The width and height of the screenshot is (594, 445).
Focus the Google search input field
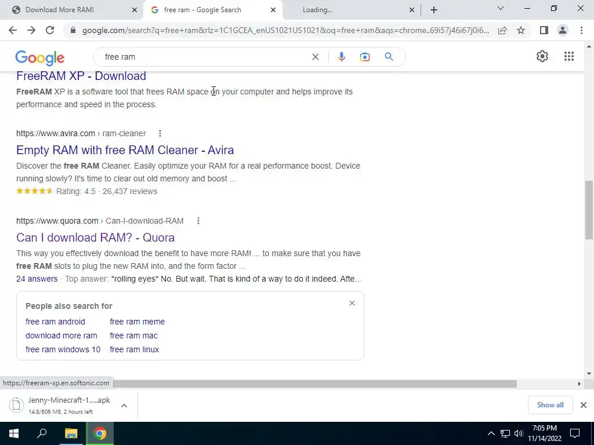(205, 57)
